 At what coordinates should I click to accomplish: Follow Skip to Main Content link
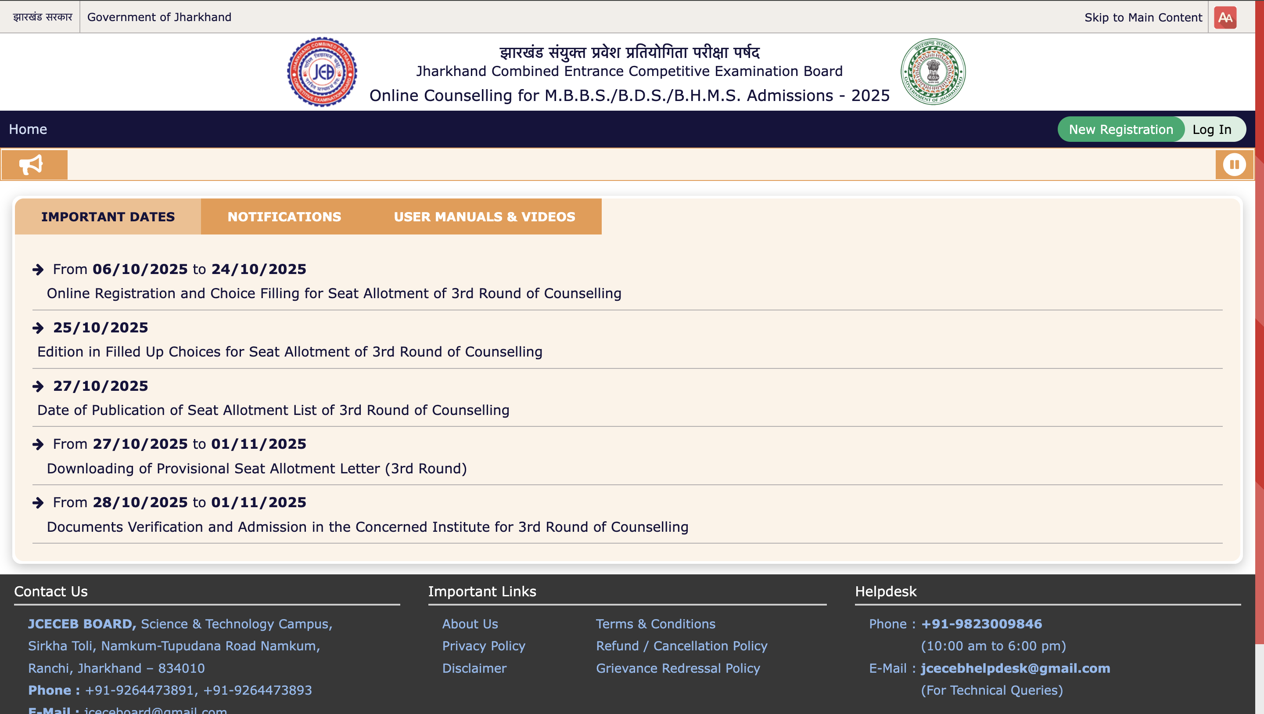(x=1143, y=17)
